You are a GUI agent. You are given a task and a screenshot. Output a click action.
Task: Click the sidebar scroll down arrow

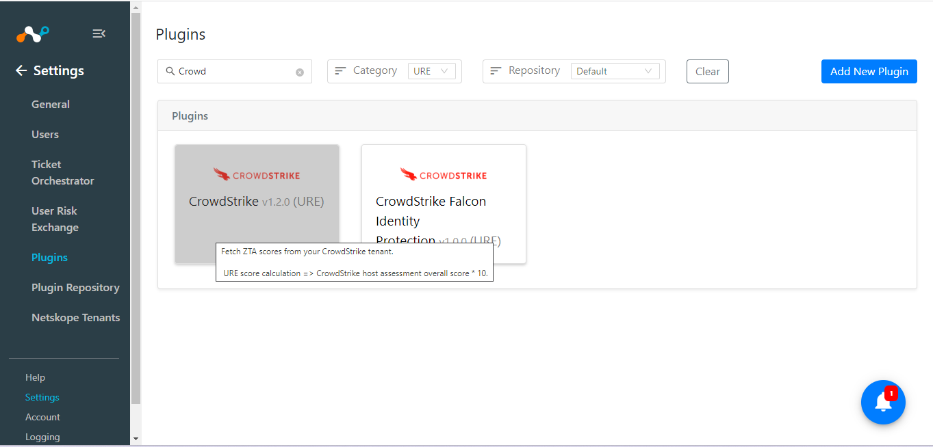(136, 438)
